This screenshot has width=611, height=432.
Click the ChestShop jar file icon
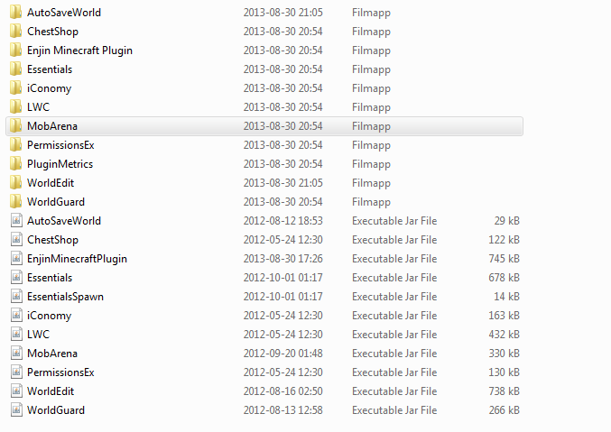(16, 240)
